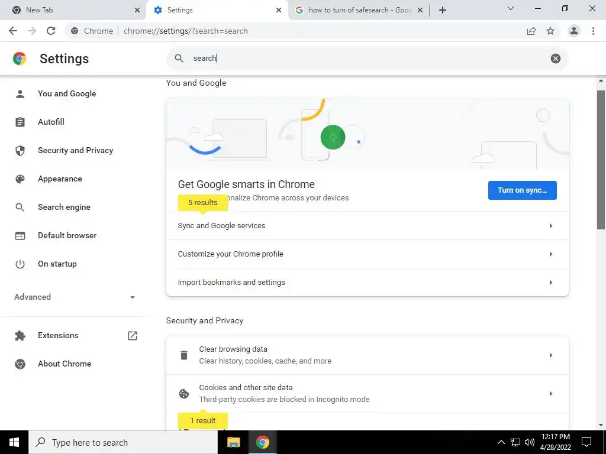Open File Explorer from the taskbar
606x454 pixels.
233,442
